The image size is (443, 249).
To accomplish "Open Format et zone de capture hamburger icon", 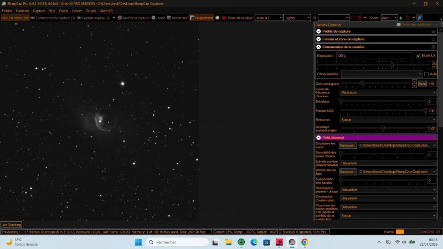I will point(434,39).
